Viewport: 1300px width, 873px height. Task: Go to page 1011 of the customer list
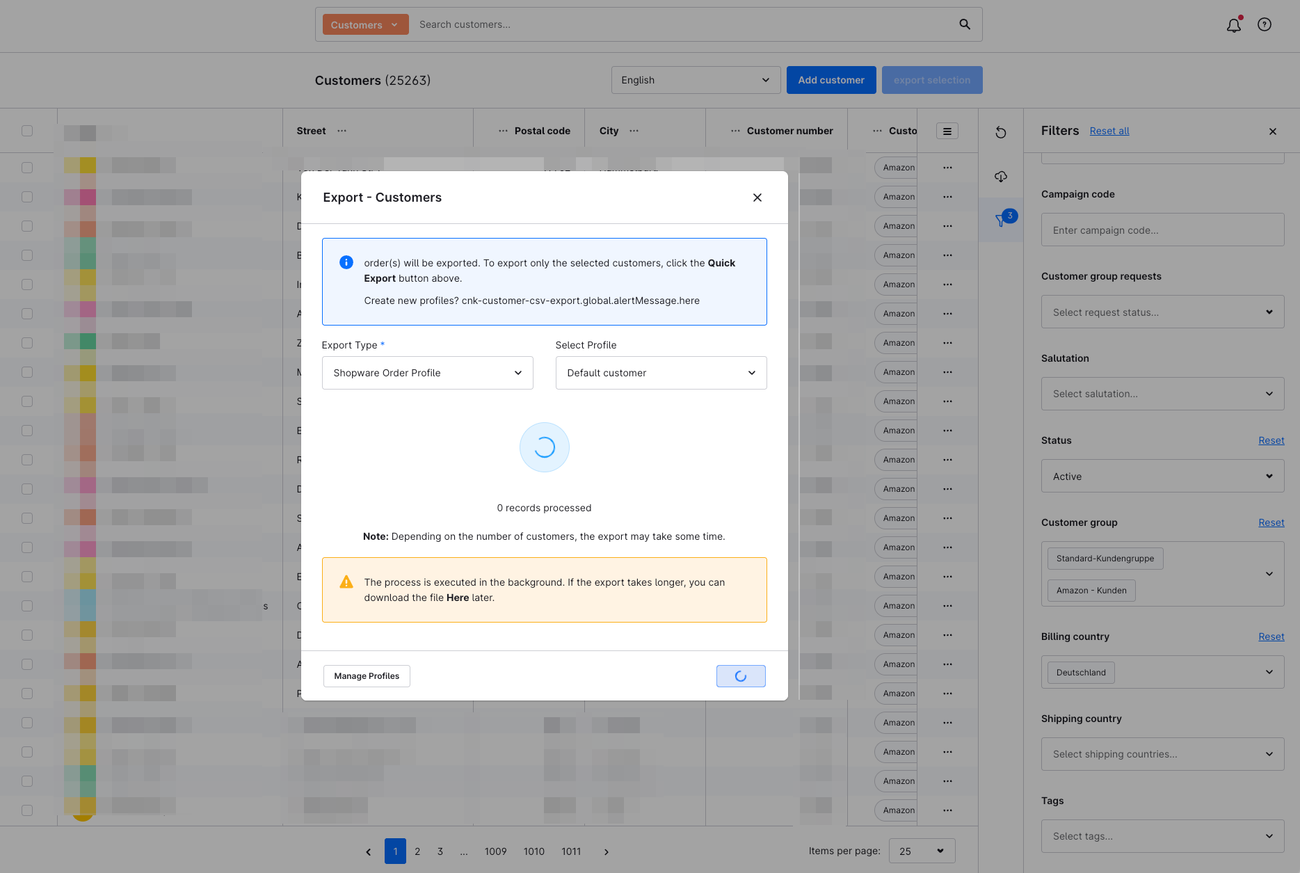(571, 851)
